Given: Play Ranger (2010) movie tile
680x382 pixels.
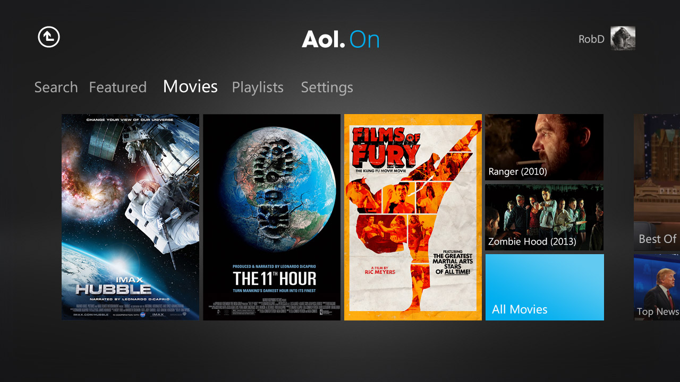Looking at the screenshot, I should pos(544,147).
